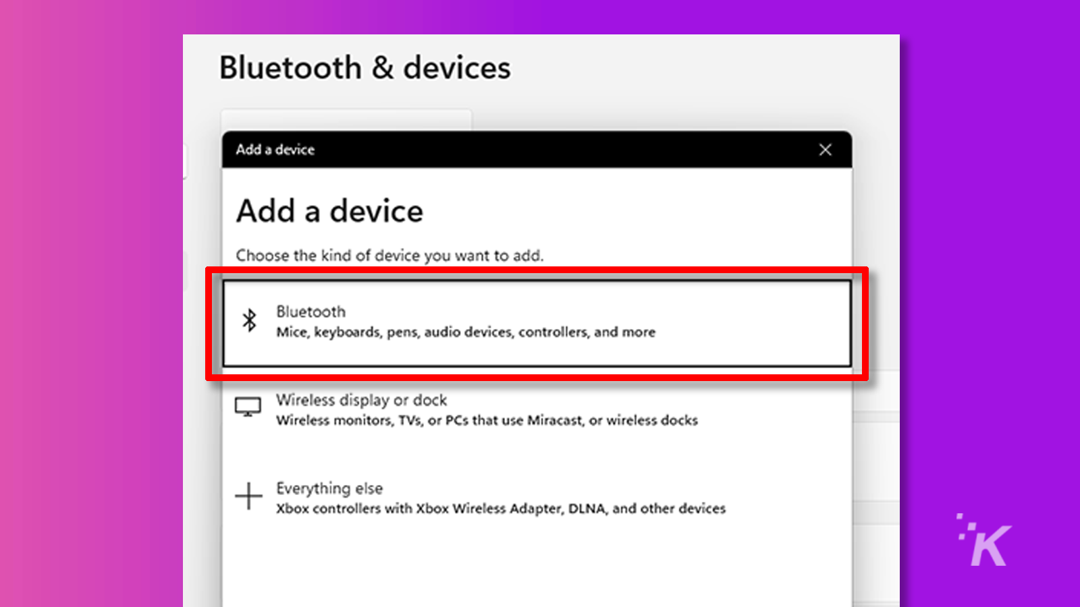Screen dimensions: 1080x607
Task: Click the Bluetooth & devices page heading
Action: click(364, 68)
